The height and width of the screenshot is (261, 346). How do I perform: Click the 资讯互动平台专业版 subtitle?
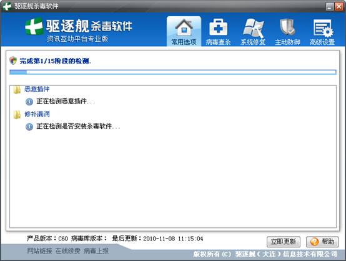click(x=77, y=39)
